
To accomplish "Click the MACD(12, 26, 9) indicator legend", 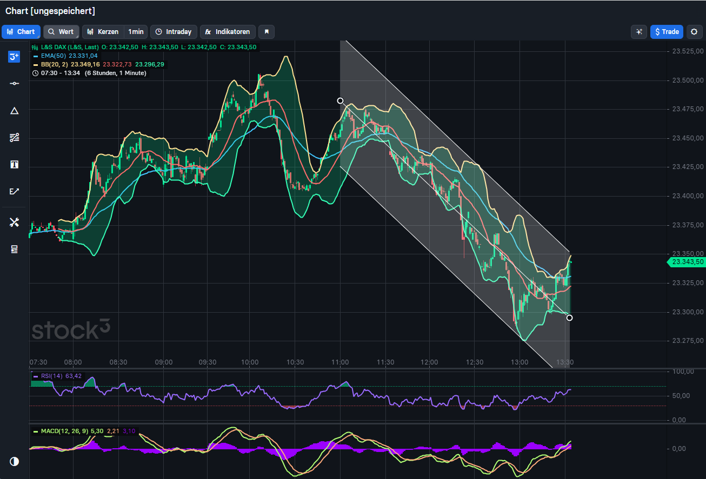I will pyautogui.click(x=65, y=431).
